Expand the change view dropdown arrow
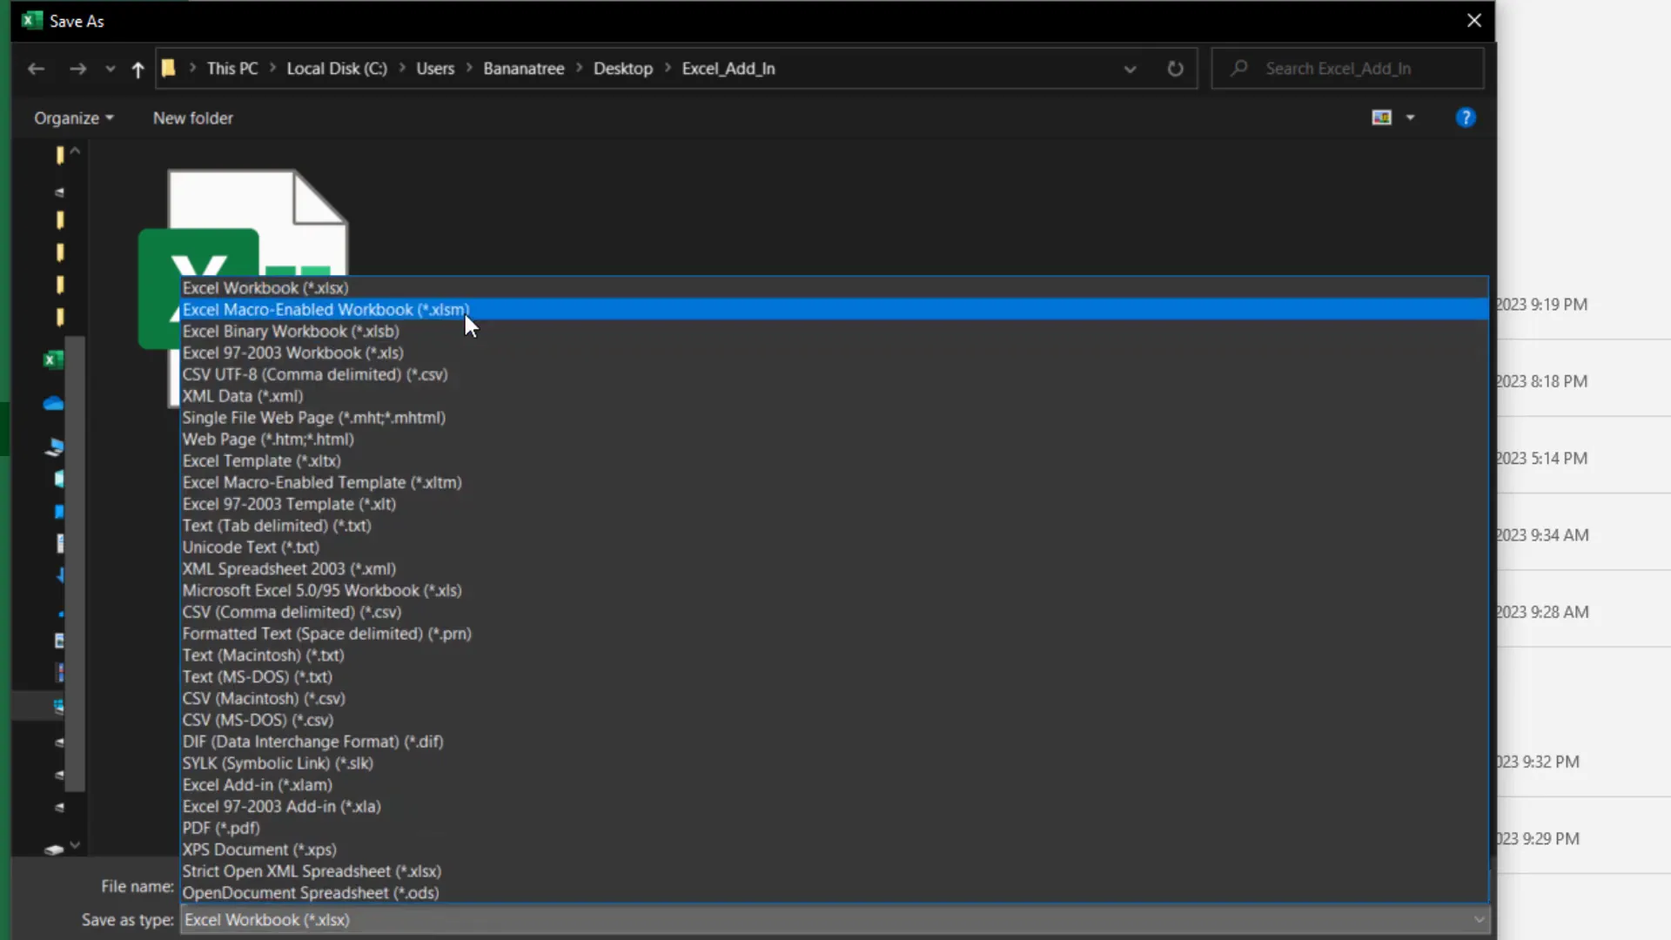The image size is (1671, 940). pos(1410,117)
